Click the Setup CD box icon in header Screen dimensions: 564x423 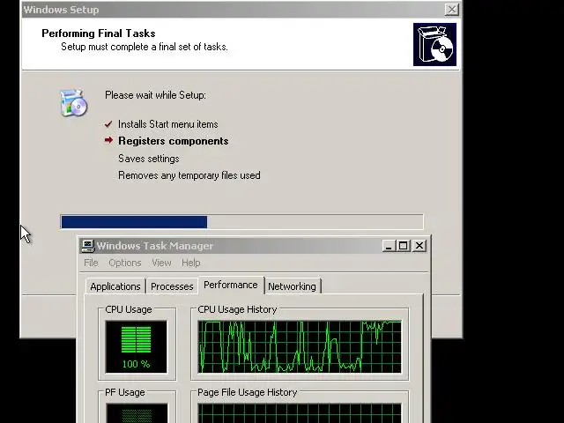(x=434, y=45)
